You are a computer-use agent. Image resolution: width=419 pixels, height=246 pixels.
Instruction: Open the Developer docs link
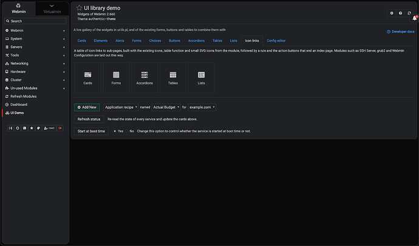(401, 32)
